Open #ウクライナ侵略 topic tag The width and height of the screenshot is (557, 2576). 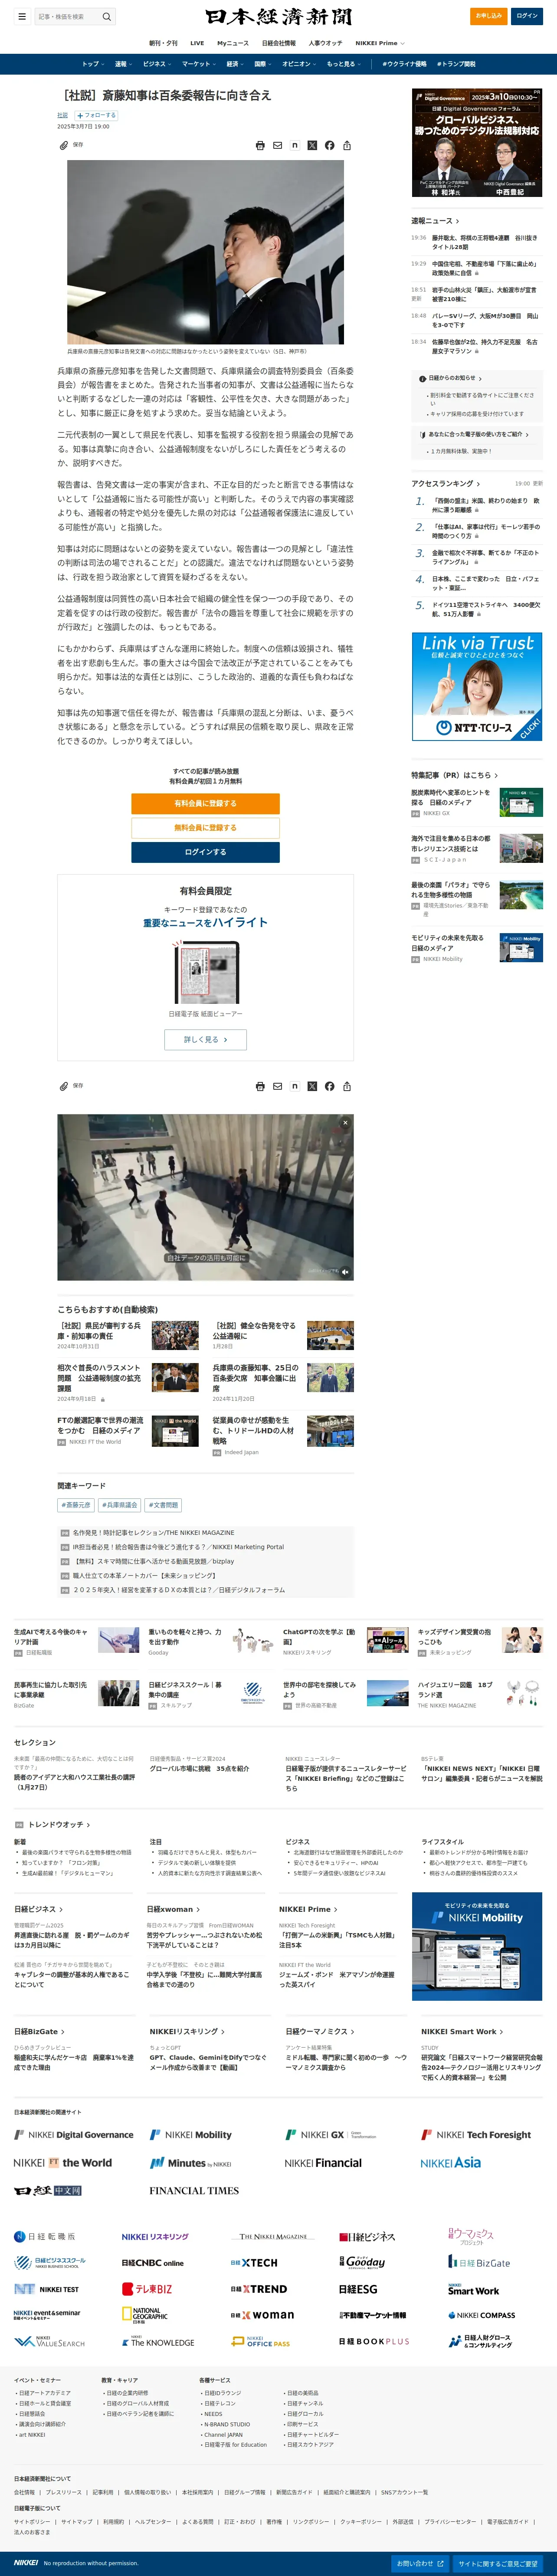pos(404,64)
